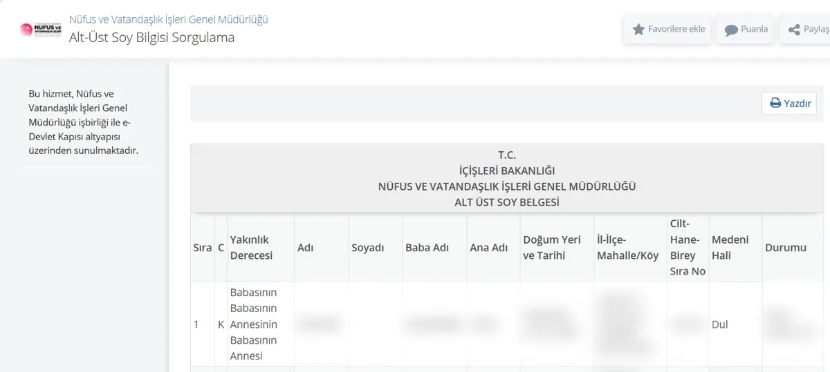This screenshot has width=830, height=372.
Task: Rate the service with Puanla button
Action: [746, 29]
